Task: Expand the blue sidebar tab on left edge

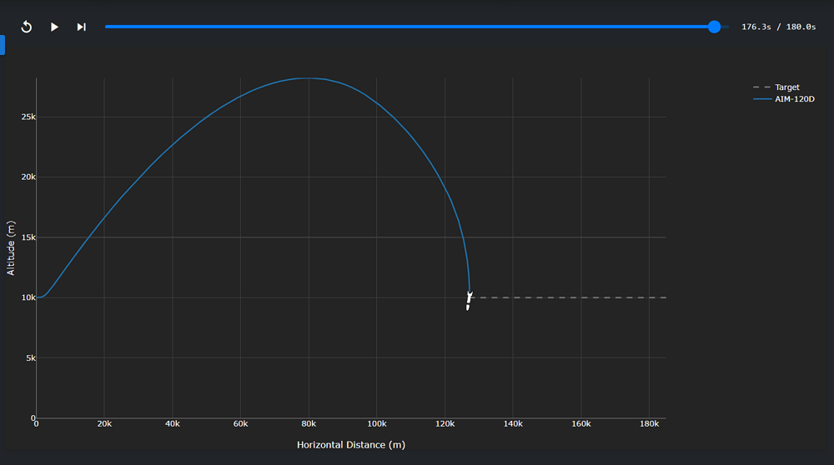Action: (3, 45)
